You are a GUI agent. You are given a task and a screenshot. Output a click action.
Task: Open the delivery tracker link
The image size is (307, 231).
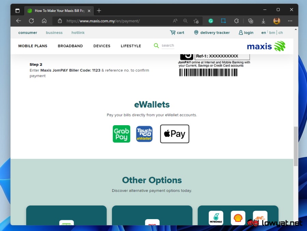(212, 33)
